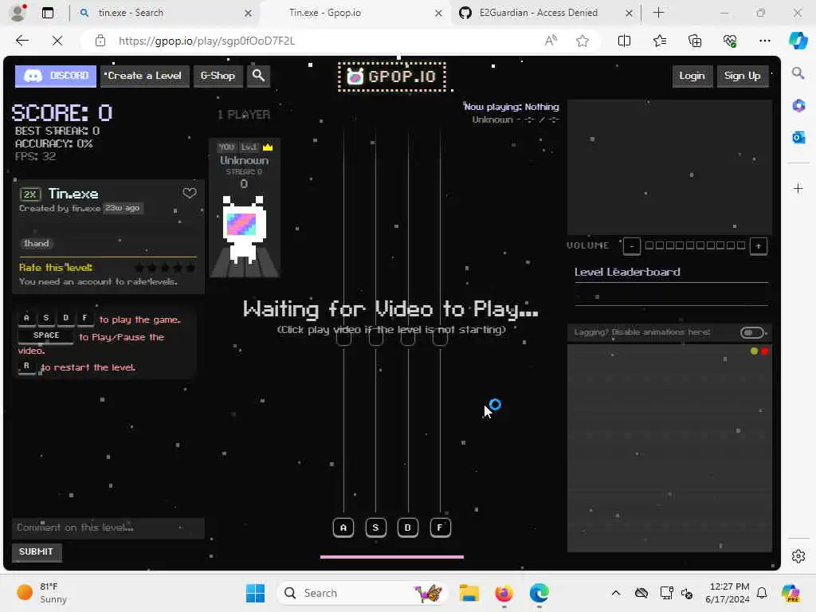Open Edge Settings and more menu
This screenshot has height=612, width=816.
point(764,41)
